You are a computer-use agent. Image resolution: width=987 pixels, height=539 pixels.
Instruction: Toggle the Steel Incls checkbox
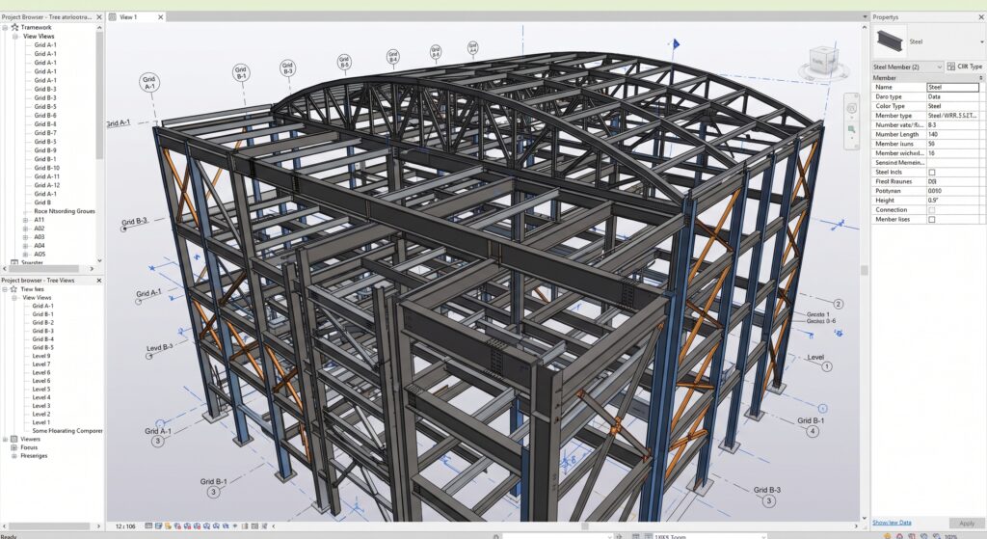[932, 172]
